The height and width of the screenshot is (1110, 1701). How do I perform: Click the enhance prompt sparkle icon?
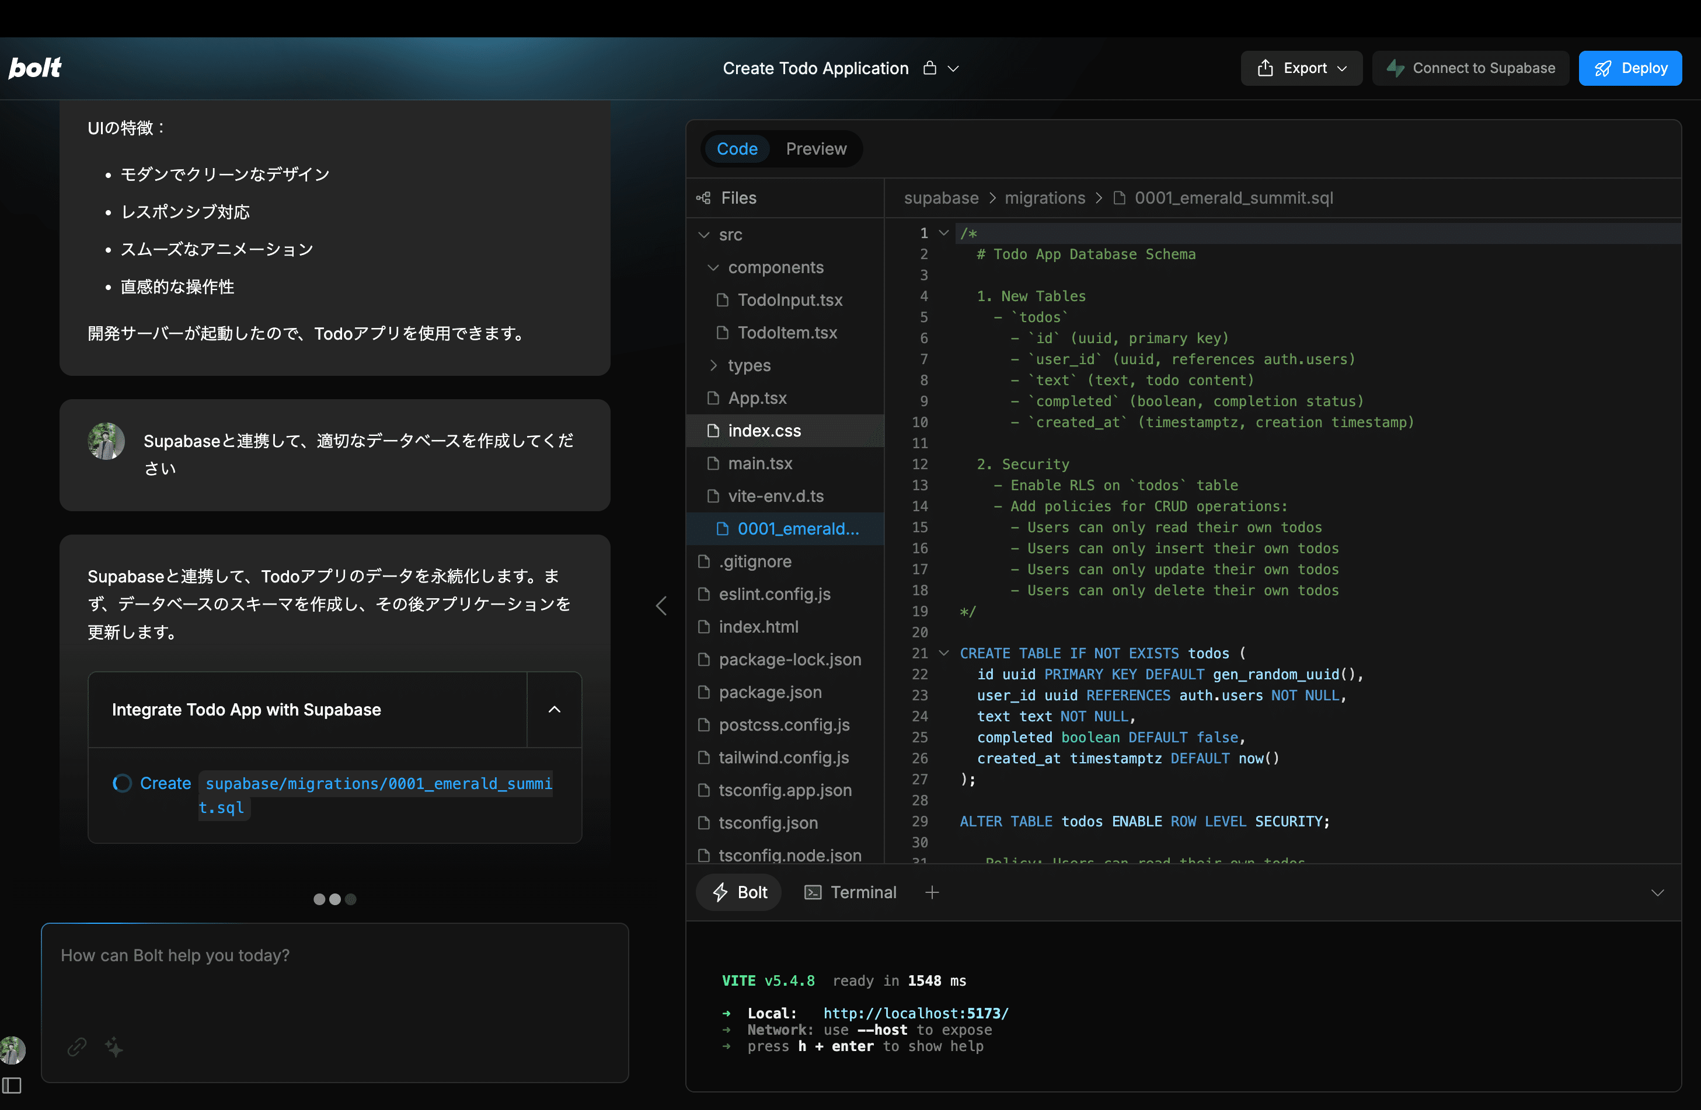pos(114,1047)
